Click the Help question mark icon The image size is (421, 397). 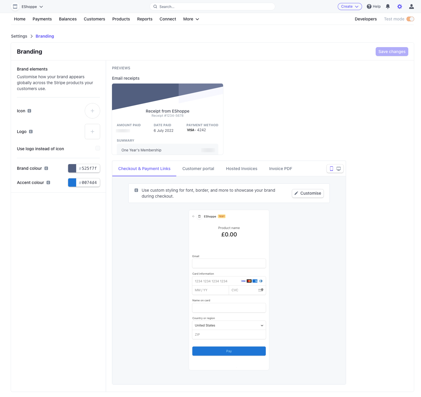pyautogui.click(x=369, y=7)
